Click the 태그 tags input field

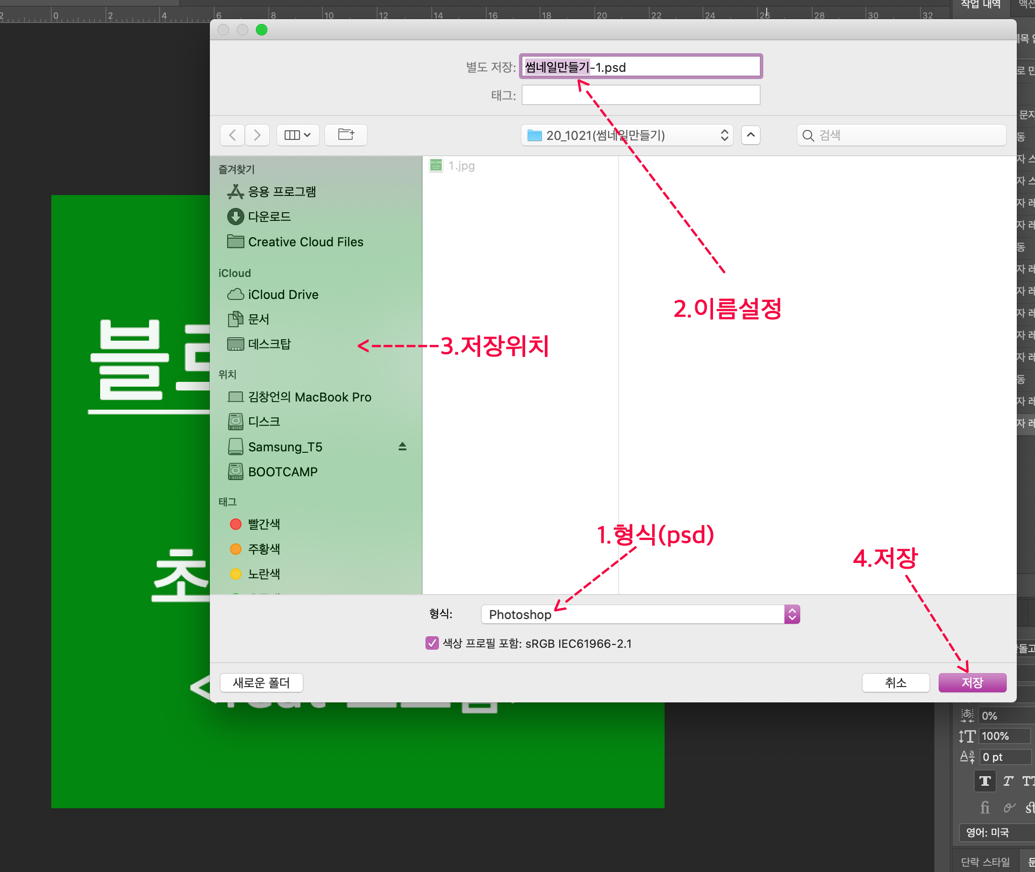click(641, 95)
